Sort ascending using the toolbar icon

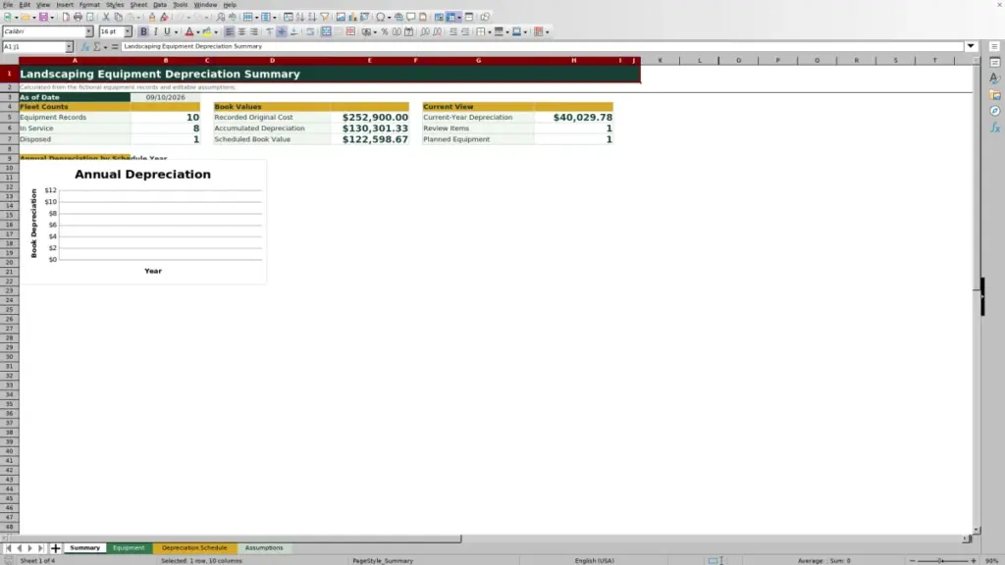[x=300, y=18]
